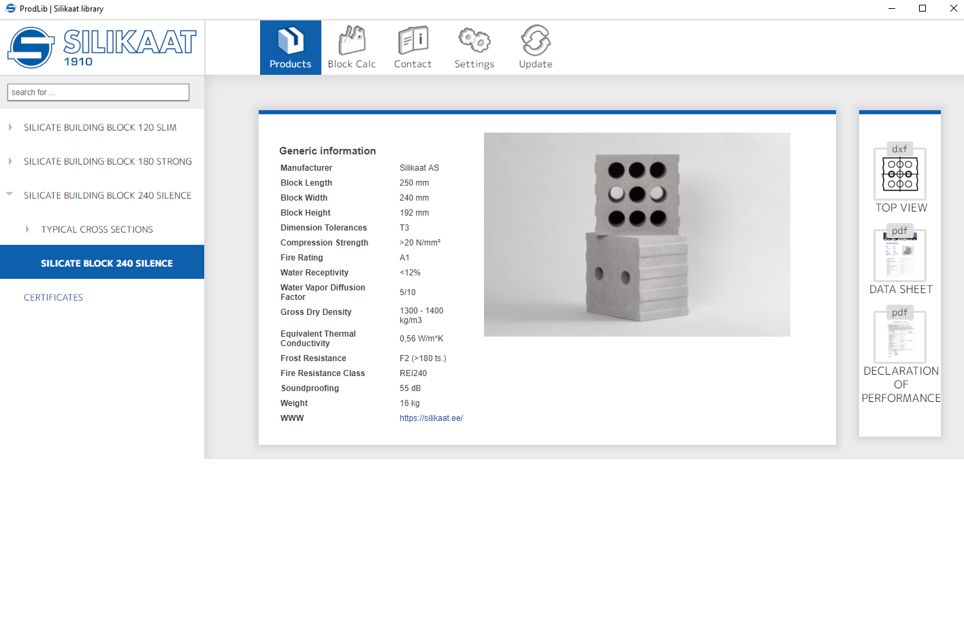Click the DATA SHEET label
Viewport: 964px width, 625px height.
(901, 289)
